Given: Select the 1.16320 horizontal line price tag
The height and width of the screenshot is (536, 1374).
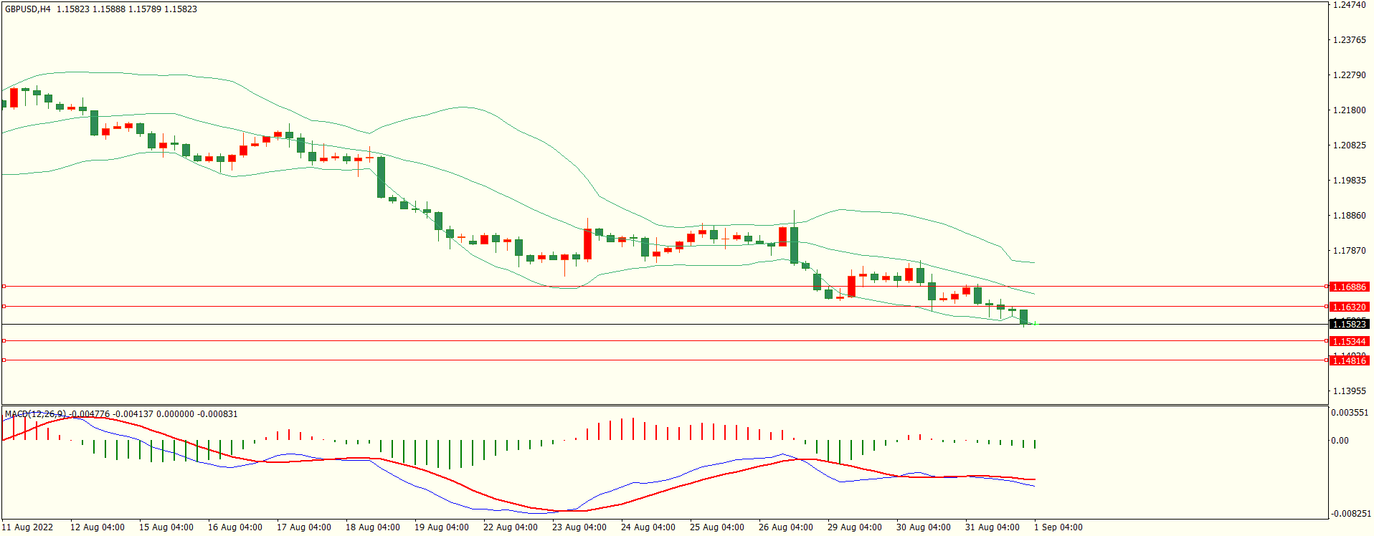Looking at the screenshot, I should click(1348, 307).
